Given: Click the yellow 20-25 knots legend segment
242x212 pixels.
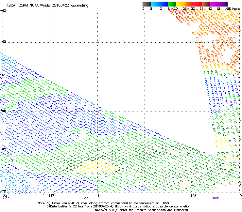Looking at the screenshot, I should pyautogui.click(x=181, y=4).
